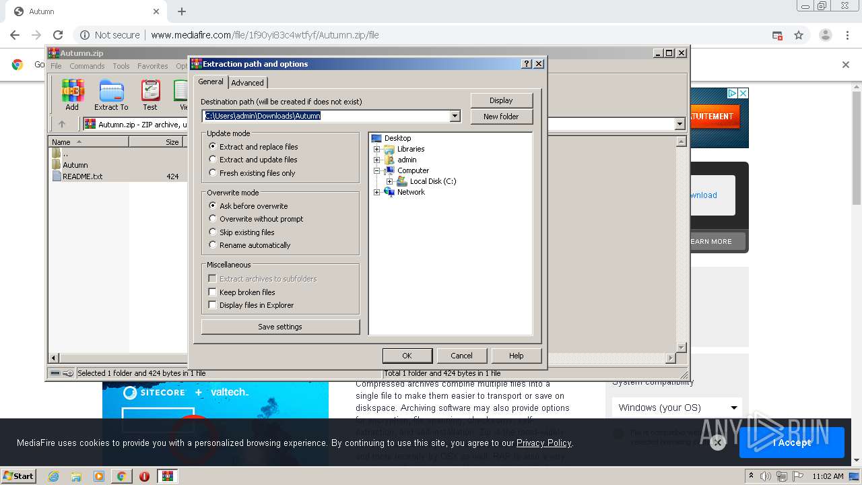Click the Test toolbar icon

click(x=150, y=95)
